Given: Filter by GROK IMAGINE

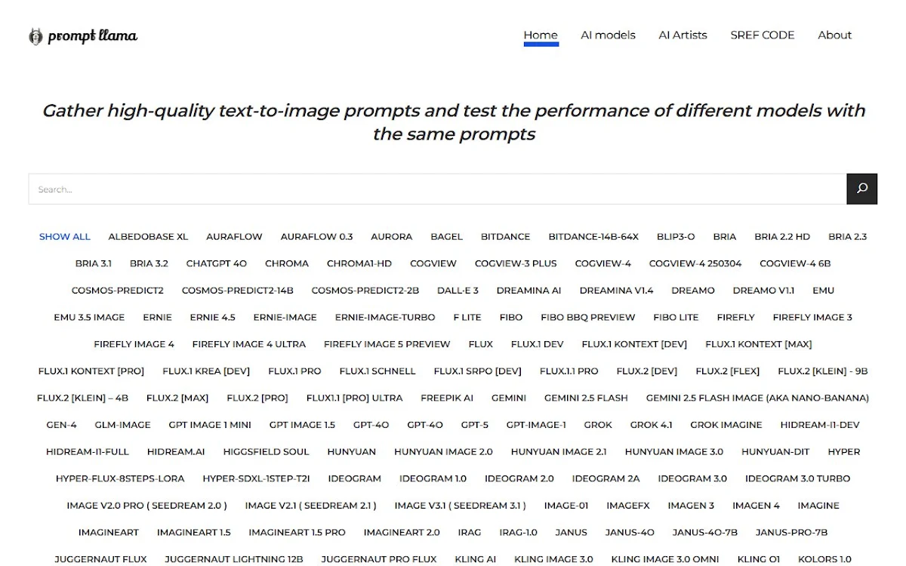Looking at the screenshot, I should pyautogui.click(x=726, y=425).
